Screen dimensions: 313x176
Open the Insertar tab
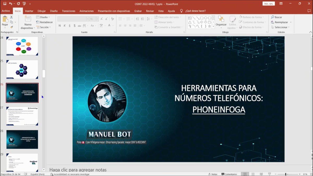tap(29, 11)
